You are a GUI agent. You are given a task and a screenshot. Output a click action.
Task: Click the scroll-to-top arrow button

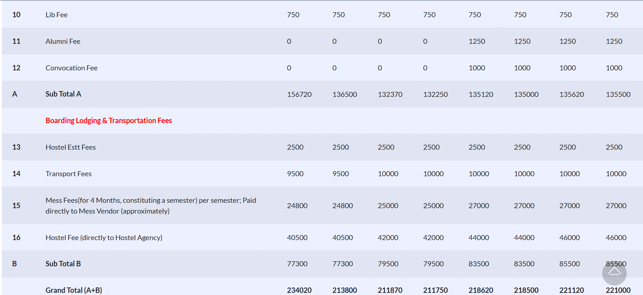pyautogui.click(x=614, y=273)
